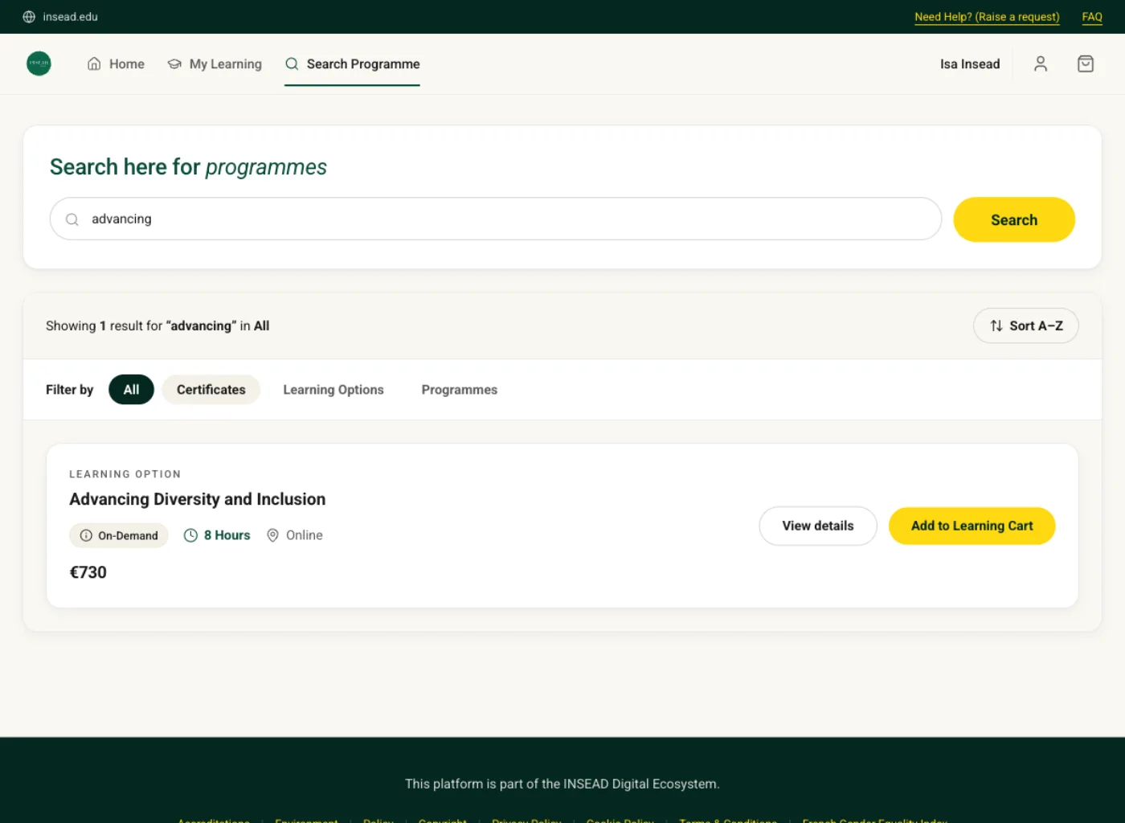Click the clock icon beside 8 Hours
This screenshot has height=823, width=1125.
[190, 535]
